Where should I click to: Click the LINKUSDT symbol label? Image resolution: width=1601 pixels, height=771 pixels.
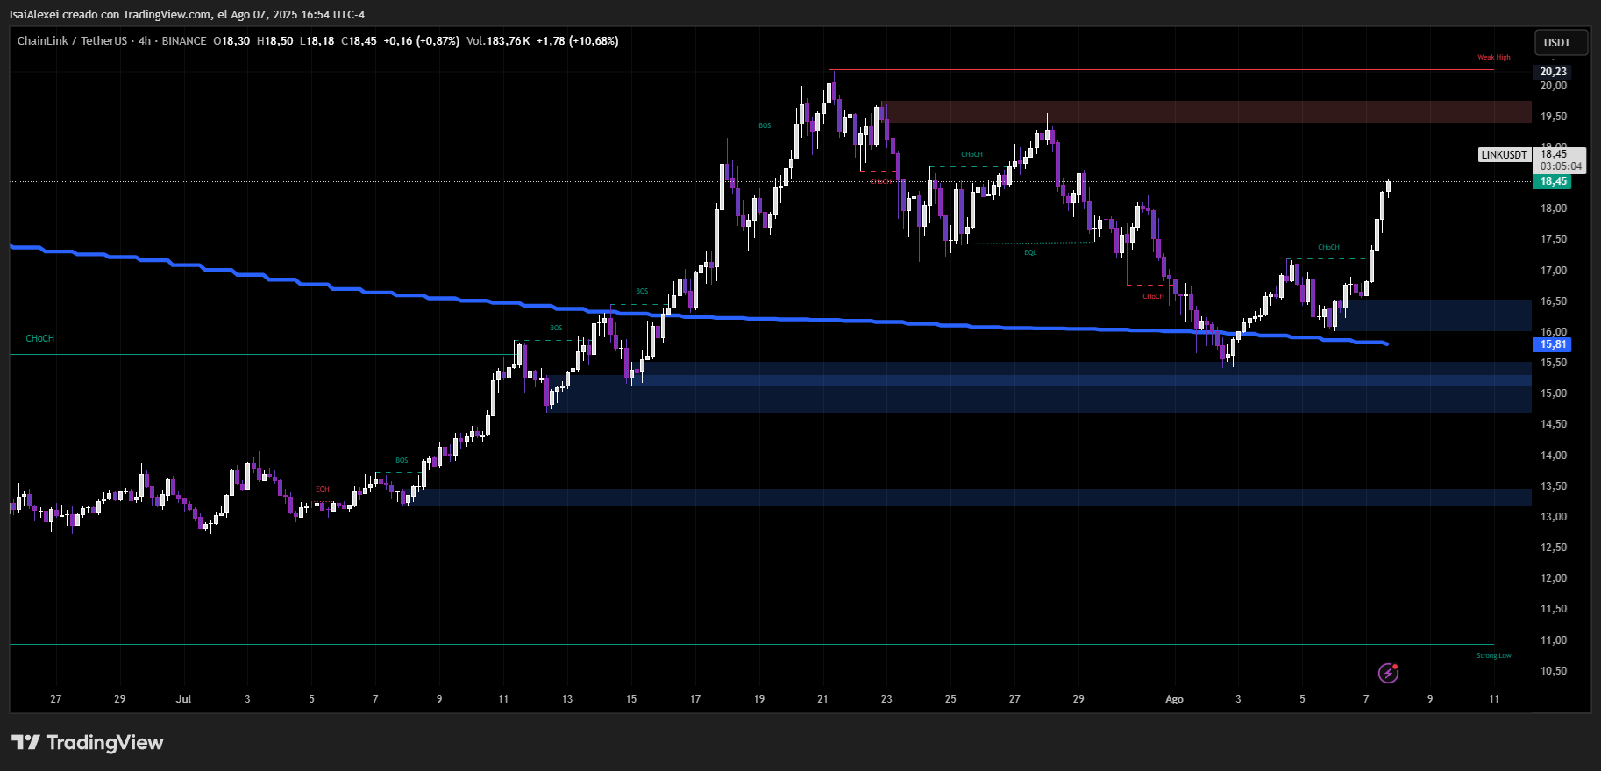(1504, 155)
